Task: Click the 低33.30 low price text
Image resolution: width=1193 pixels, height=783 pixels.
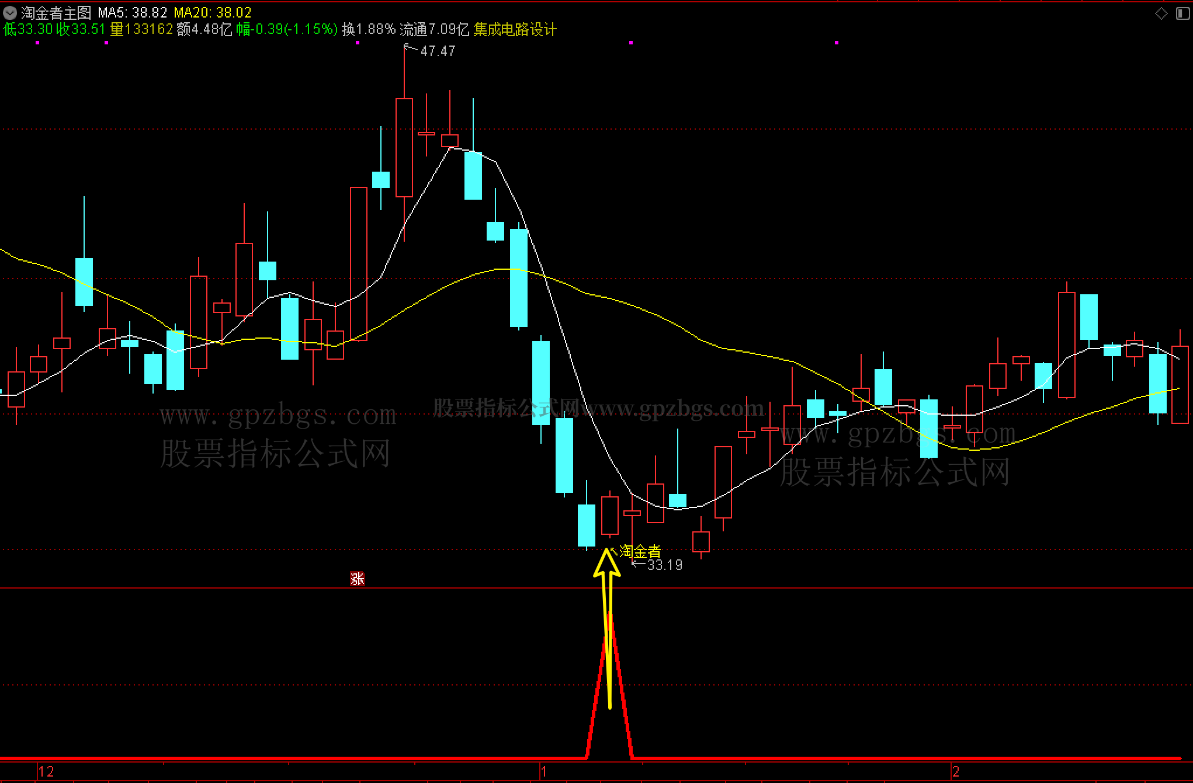Action: (28, 29)
